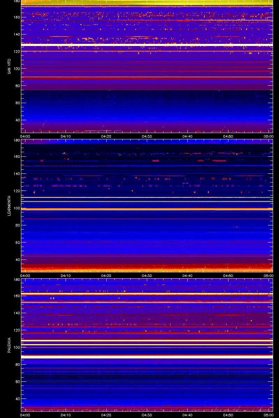Click the 04:40 time label under Palehua plot
The height and width of the screenshot is (418, 279).
(x=187, y=415)
